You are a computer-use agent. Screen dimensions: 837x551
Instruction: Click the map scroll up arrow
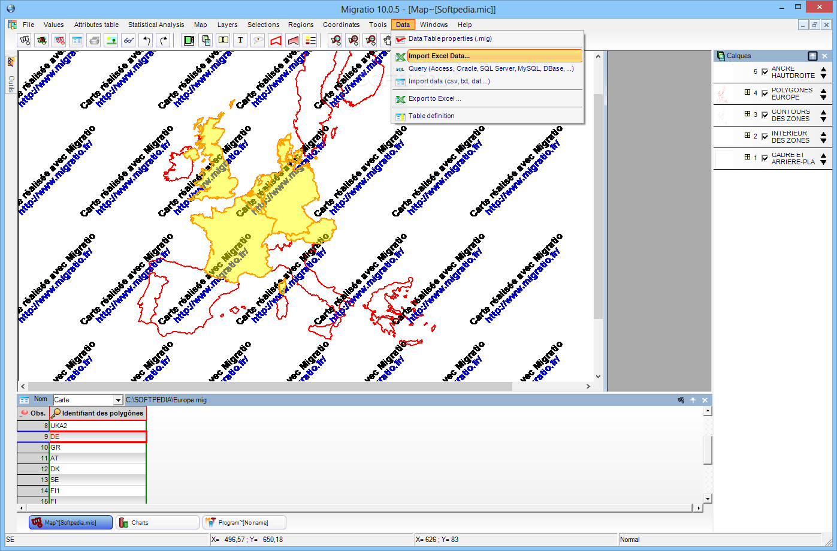click(x=598, y=56)
